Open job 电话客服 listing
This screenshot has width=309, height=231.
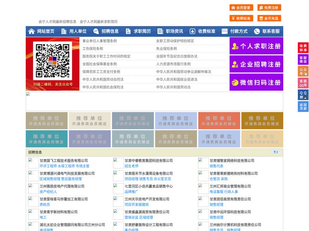point(216,192)
